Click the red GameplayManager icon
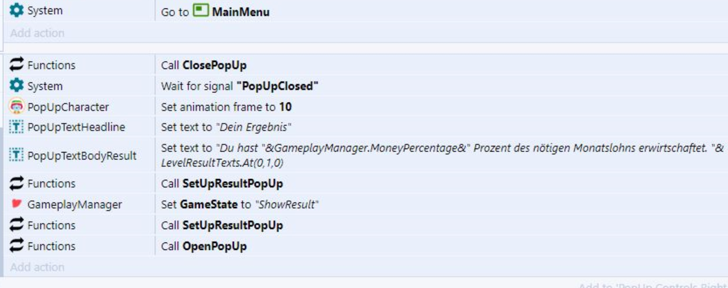This screenshot has width=728, height=288. (16, 204)
